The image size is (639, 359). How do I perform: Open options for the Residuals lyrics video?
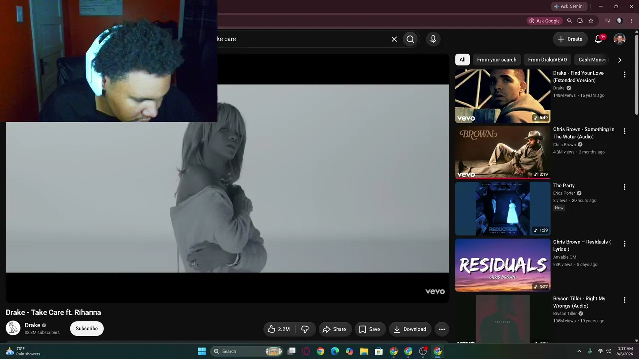[x=624, y=243]
